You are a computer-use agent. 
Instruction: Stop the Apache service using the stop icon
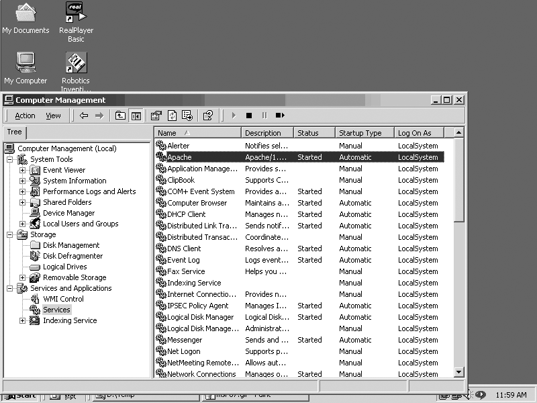[250, 116]
